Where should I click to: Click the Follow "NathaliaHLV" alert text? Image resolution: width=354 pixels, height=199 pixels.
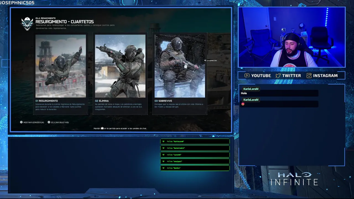pyautogui.click(x=176, y=148)
